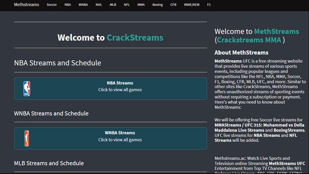Click the MethStreams title in the sidebar
The width and height of the screenshot is (309, 174).
click(276, 31)
